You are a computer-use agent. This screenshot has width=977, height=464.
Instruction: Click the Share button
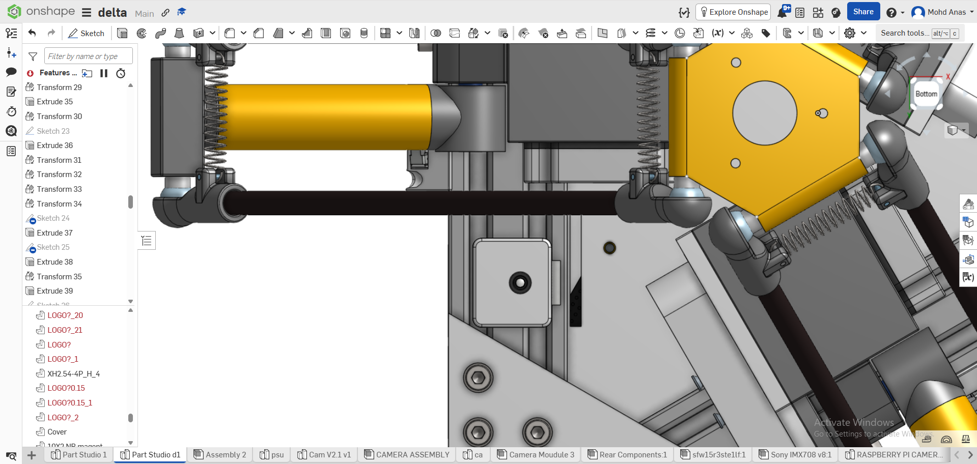[863, 12]
